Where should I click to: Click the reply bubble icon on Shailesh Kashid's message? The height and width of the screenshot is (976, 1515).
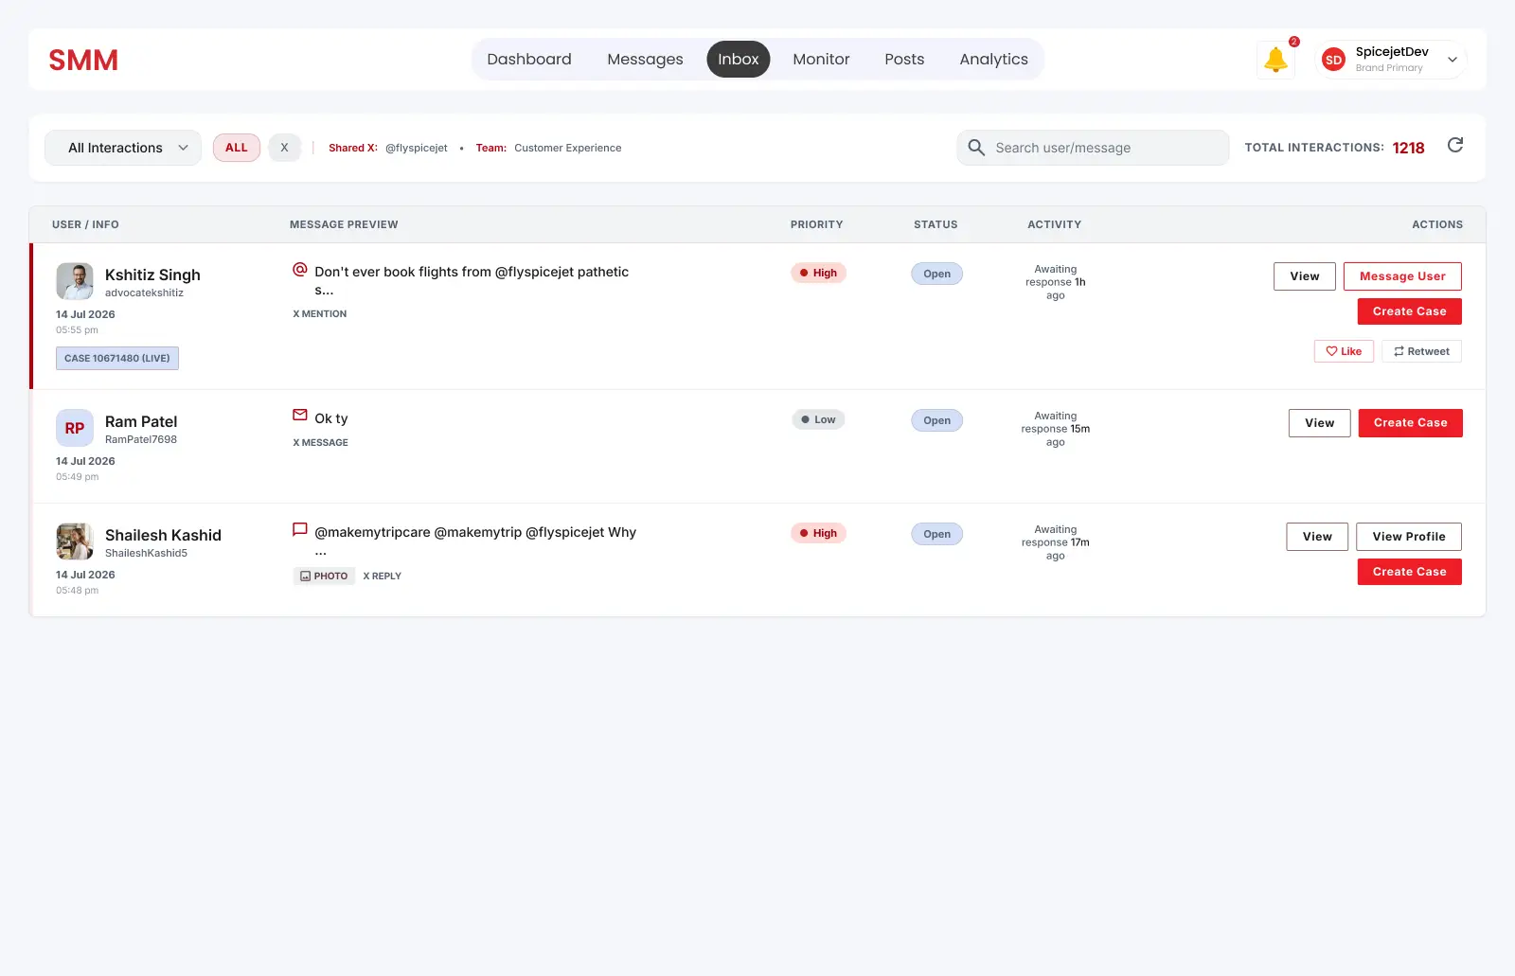point(300,530)
